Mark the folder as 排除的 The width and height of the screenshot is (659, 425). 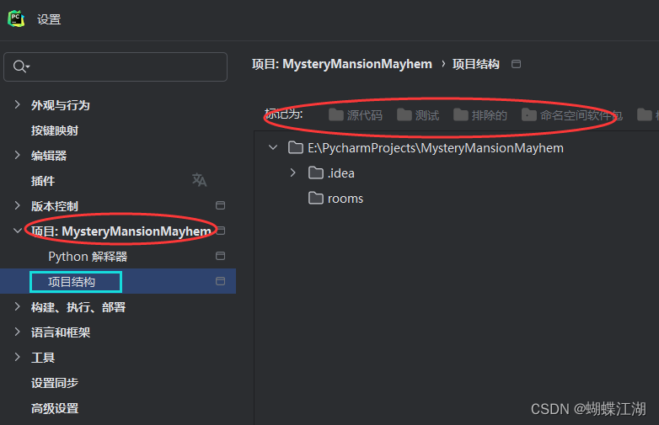pos(480,115)
